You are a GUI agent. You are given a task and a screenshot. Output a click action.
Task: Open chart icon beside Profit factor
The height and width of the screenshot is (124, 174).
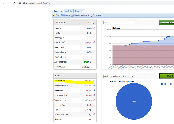(x=94, y=105)
